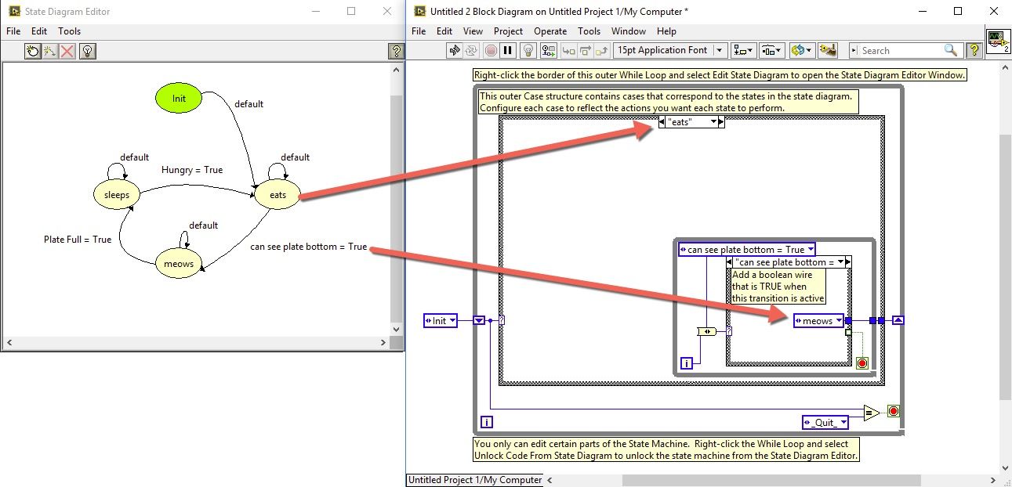Click the Index Array function node in inner loop

706,332
